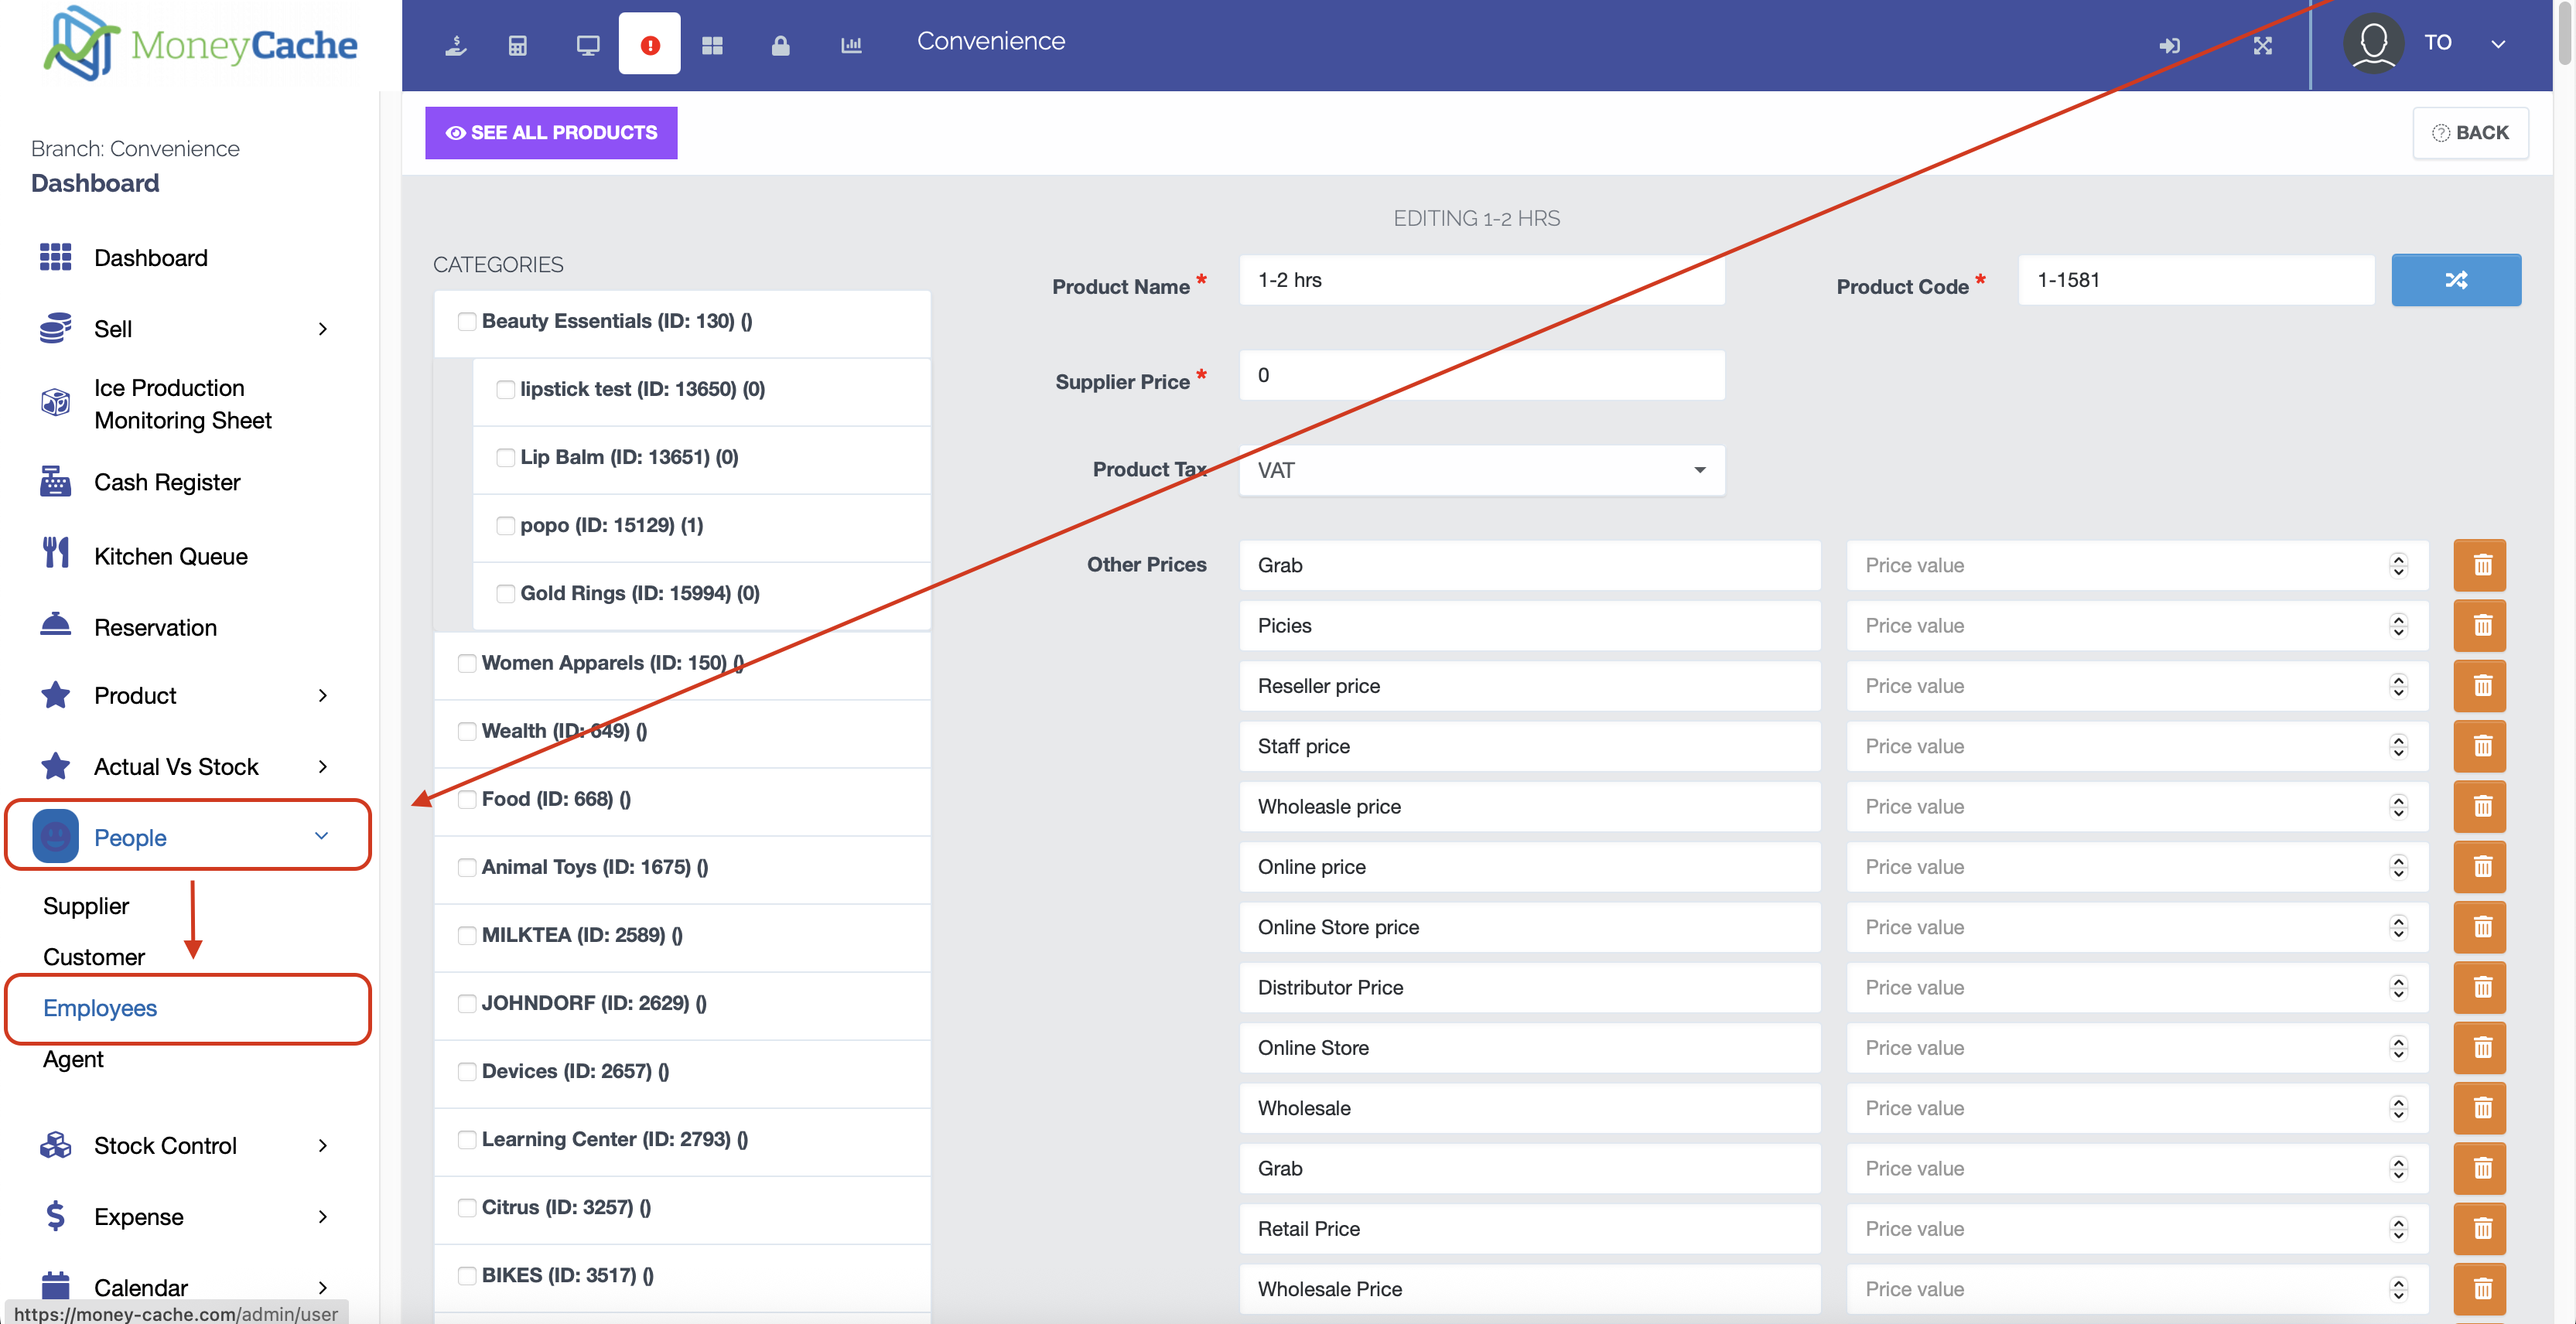
Task: Click the fullscreen expand icon
Action: [2263, 45]
